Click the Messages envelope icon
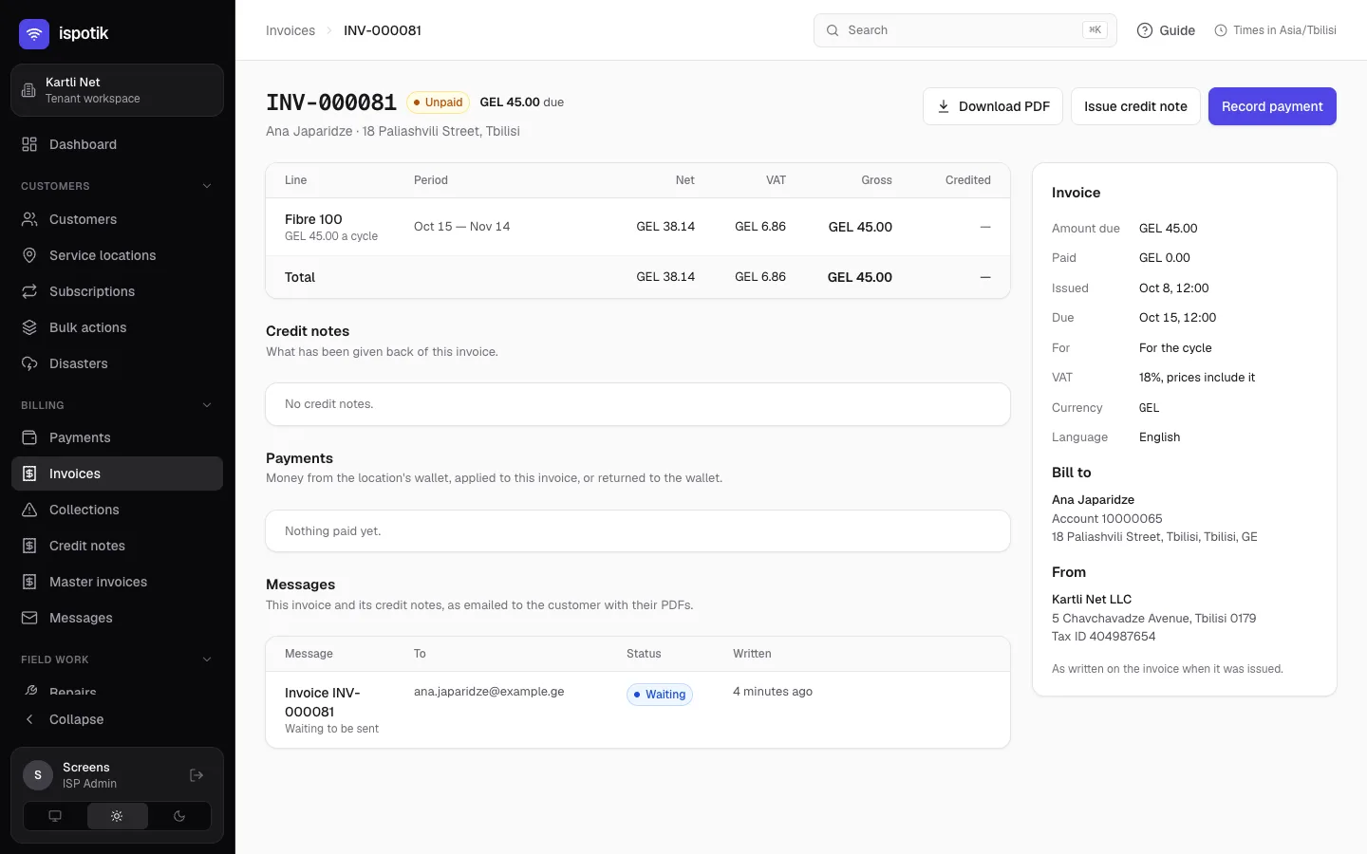 pos(29,618)
